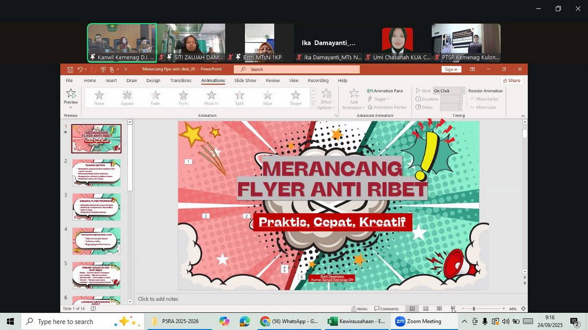Choose the Wipe animation effect
The width and height of the screenshot is (588, 330).
click(x=267, y=96)
